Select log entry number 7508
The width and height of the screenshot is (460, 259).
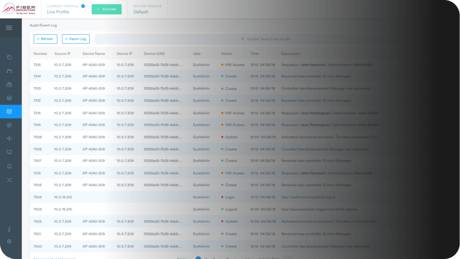[x=38, y=149]
